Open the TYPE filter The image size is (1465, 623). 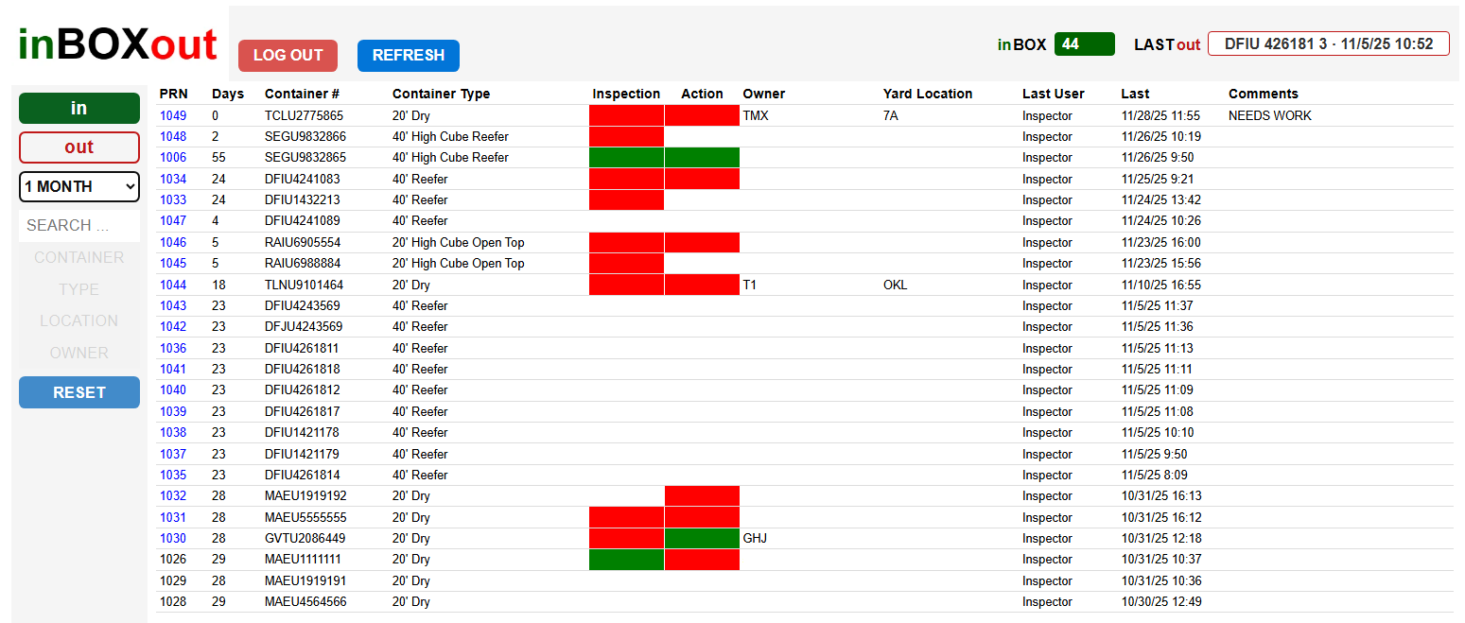coord(79,289)
